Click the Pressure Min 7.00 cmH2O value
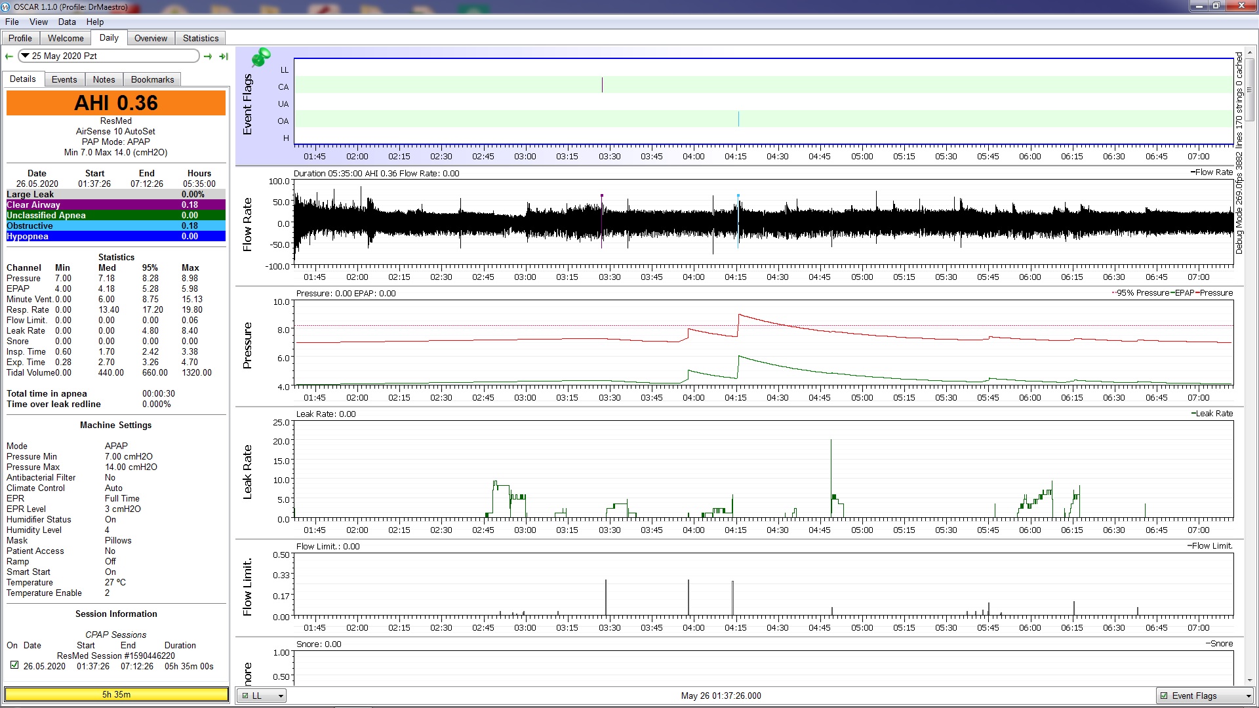Viewport: 1259px width, 708px height. click(x=129, y=456)
